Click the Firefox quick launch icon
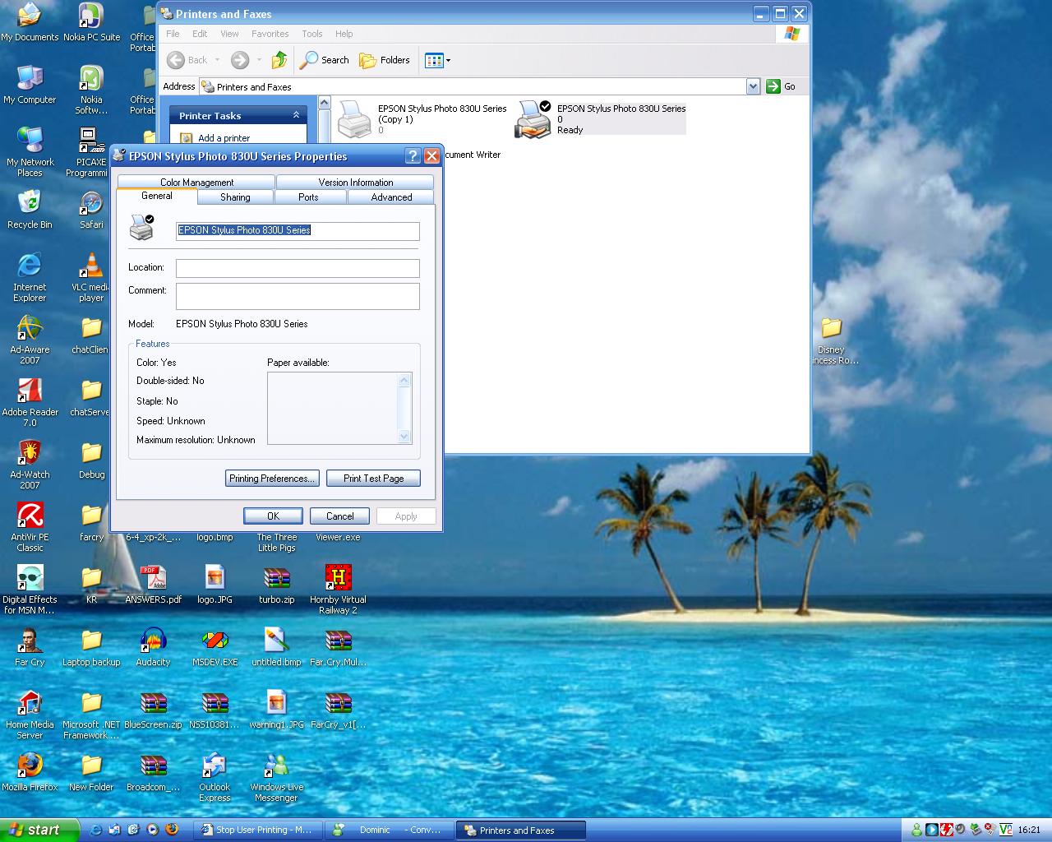 click(172, 830)
